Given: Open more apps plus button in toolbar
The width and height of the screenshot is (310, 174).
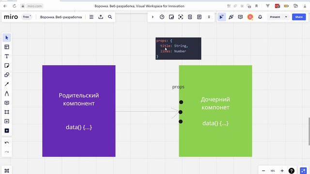Looking at the screenshot, I should click(x=7, y=130).
